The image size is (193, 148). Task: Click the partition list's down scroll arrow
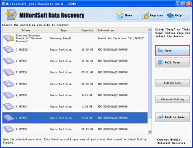click(150, 132)
